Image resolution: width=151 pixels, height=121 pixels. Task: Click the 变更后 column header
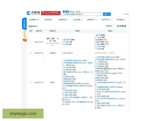[x=110, y=31]
